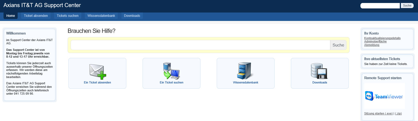Click the Remote Support starten heading
The width and height of the screenshot is (418, 121).
pyautogui.click(x=383, y=78)
